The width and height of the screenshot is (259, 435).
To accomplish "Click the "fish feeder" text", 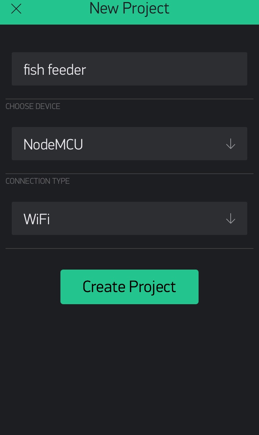I will coord(55,70).
